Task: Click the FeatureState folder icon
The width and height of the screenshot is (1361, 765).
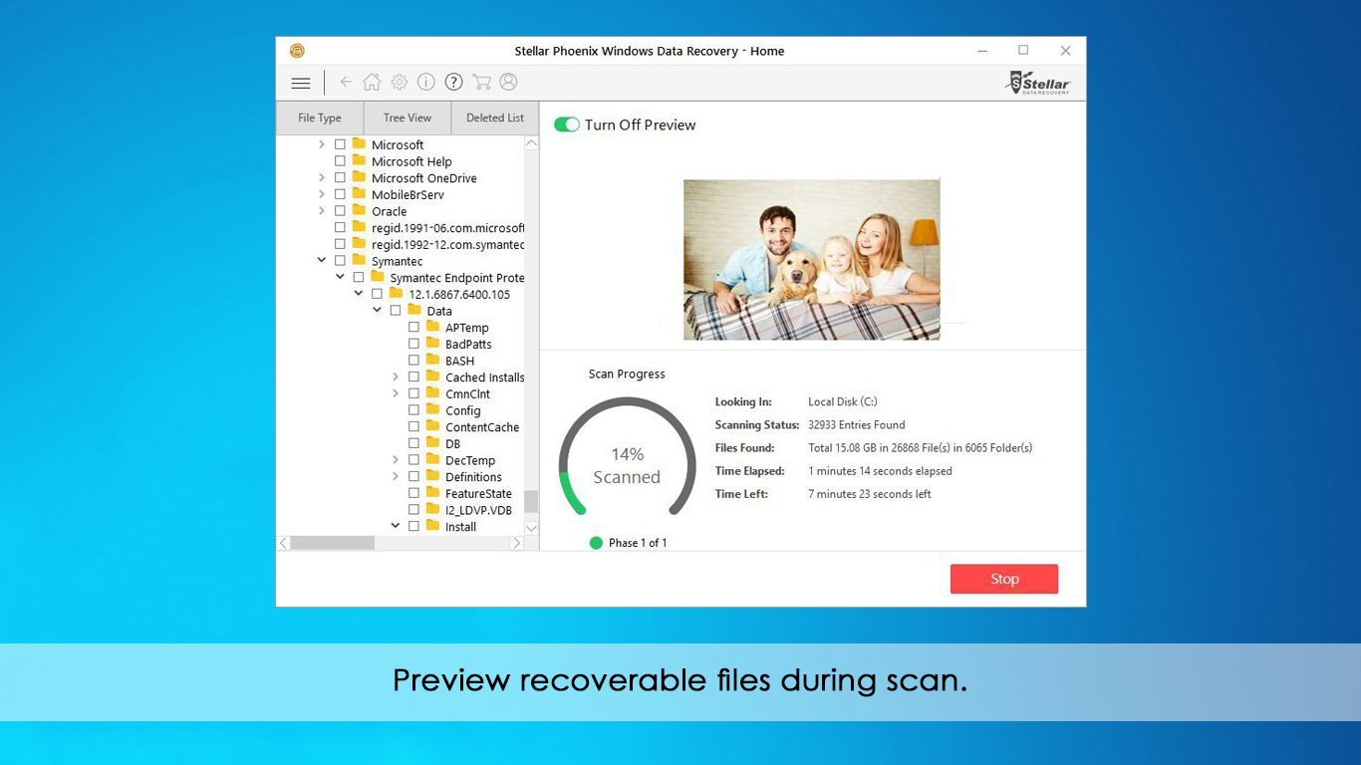Action: tap(432, 492)
